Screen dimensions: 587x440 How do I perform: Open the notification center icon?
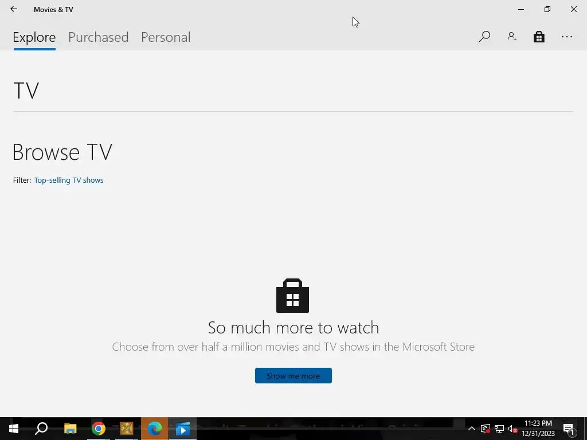(x=569, y=429)
